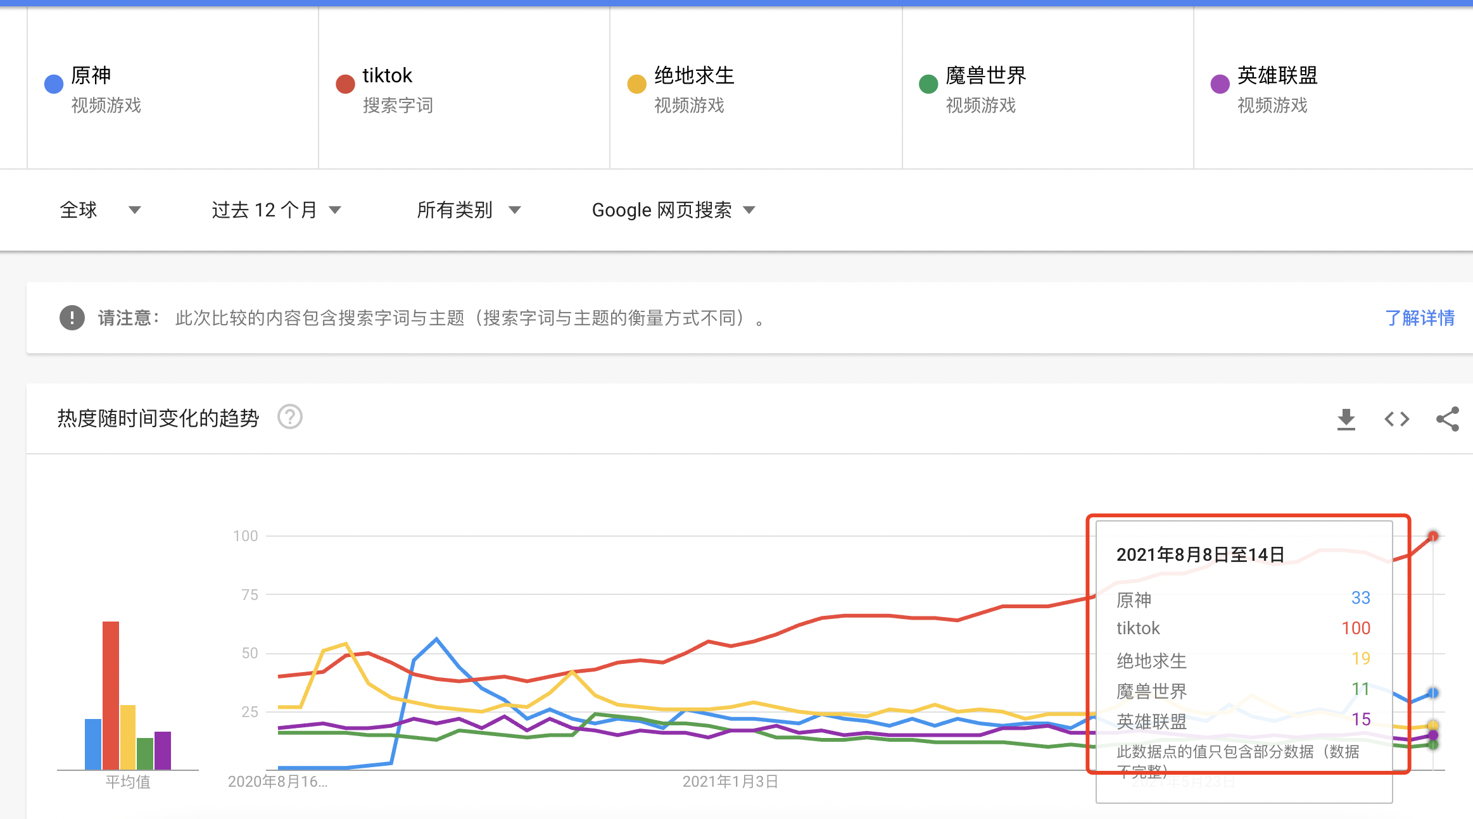The image size is (1473, 819).
Task: Click the red tiktok average bar
Action: (111, 695)
